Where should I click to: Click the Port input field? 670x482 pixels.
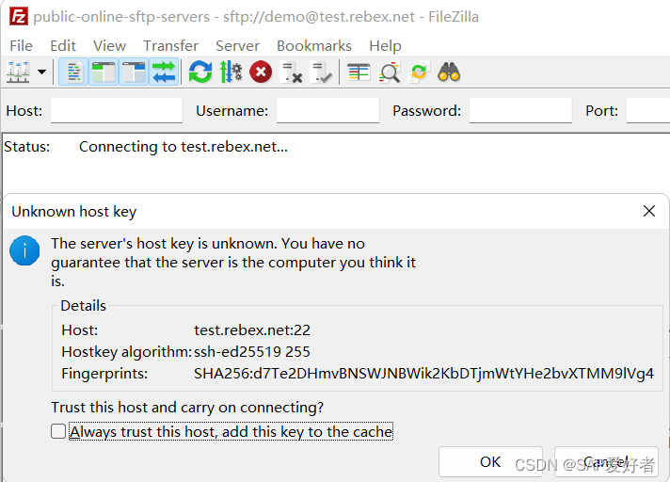[x=647, y=111]
